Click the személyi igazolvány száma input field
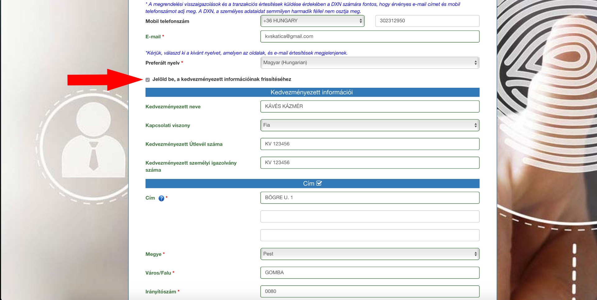 [369, 163]
